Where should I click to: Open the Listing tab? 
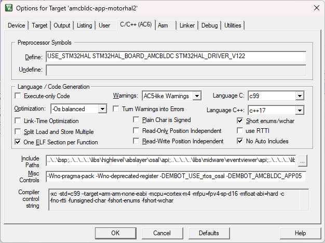pyautogui.click(x=84, y=25)
